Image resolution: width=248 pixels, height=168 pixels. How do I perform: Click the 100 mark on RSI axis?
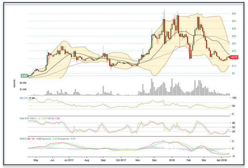point(234,98)
